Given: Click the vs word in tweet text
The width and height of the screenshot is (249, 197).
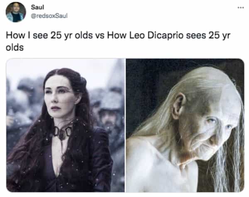Looking at the screenshot, I should tap(100, 36).
